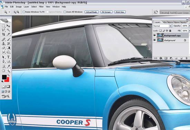Reset to default colors icon
The height and width of the screenshot is (130, 190).
(x=2, y=82)
